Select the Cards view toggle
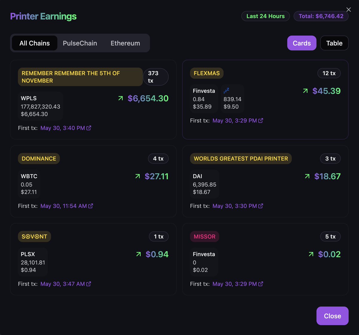Image resolution: width=359 pixels, height=335 pixels. 302,43
